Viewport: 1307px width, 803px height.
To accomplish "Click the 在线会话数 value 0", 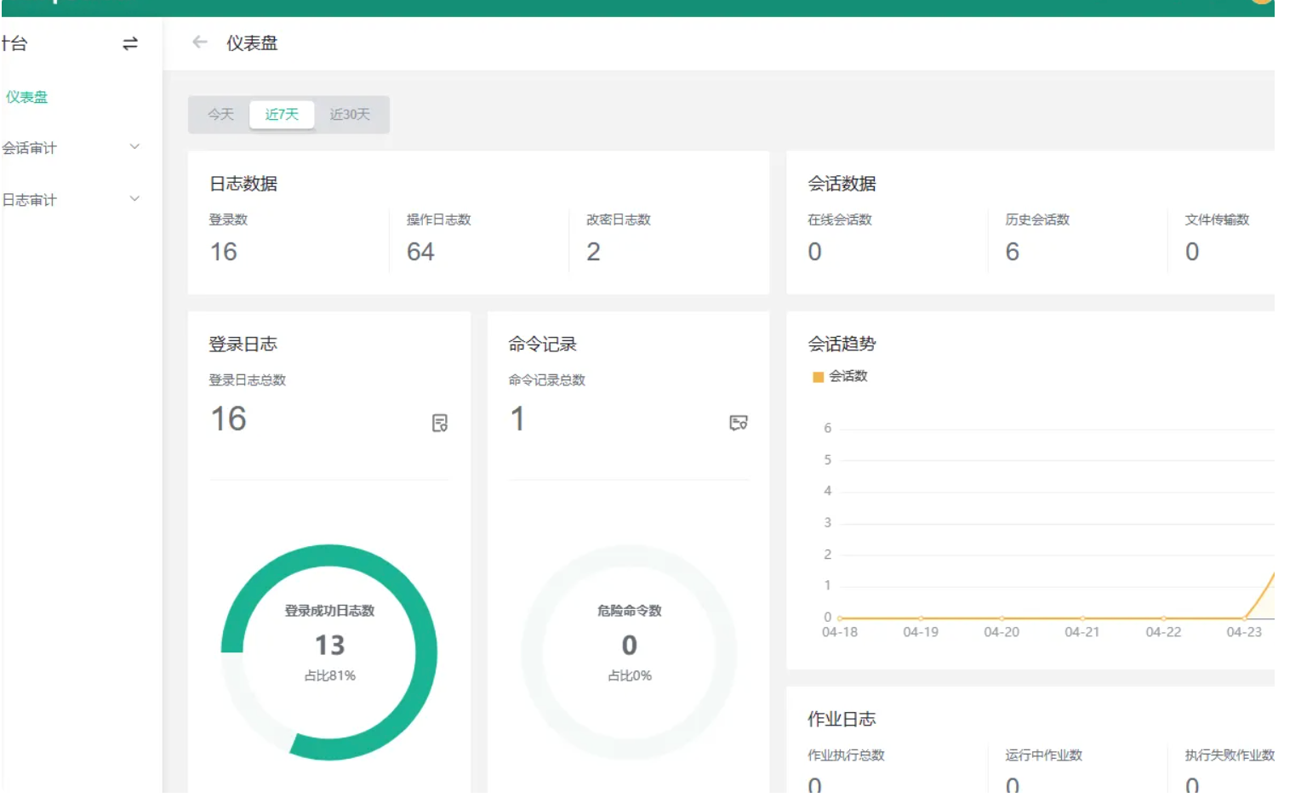I will pyautogui.click(x=814, y=252).
